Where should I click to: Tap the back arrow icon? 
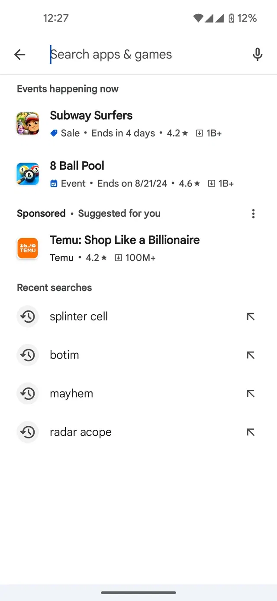(x=20, y=54)
